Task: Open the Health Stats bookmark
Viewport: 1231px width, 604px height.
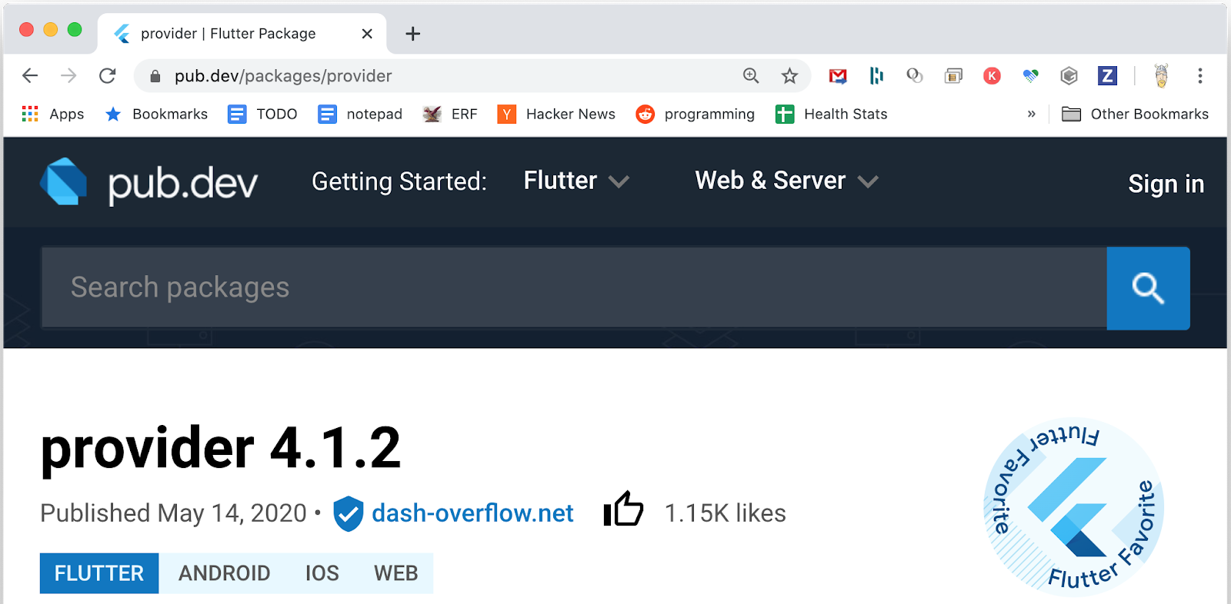Action: click(x=831, y=114)
